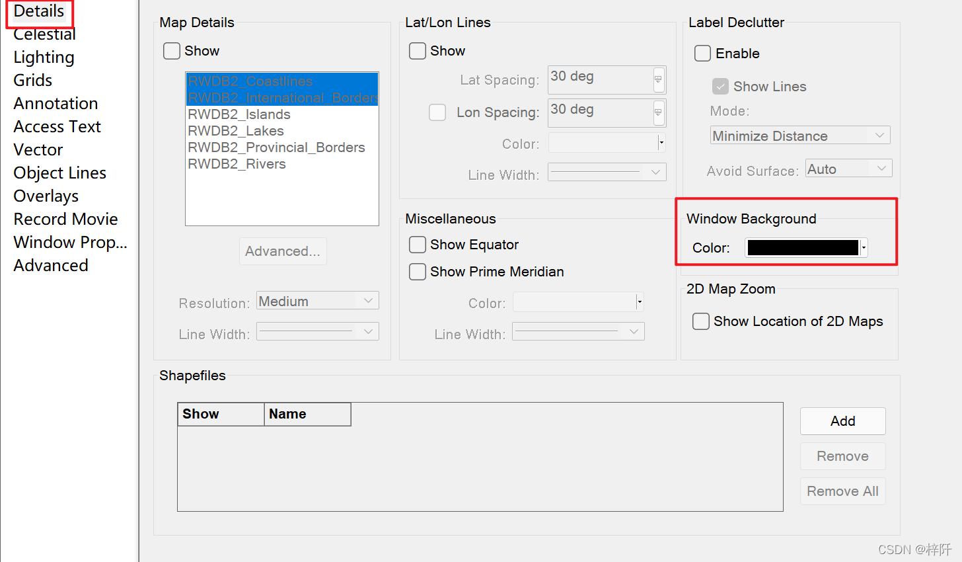Check Show Prime Meridian option

point(418,272)
